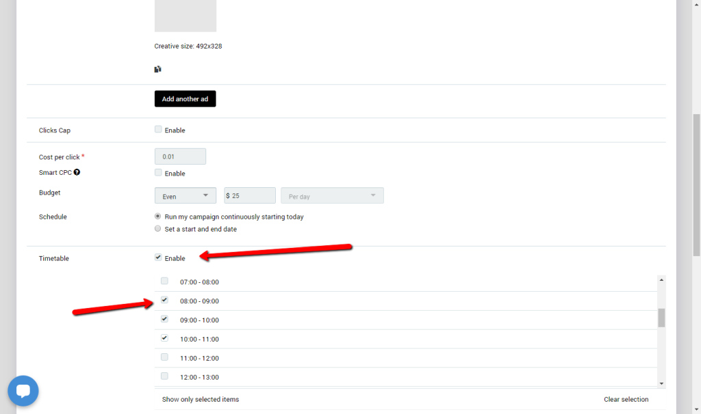
Task: Open the chat support bubble icon
Action: [x=23, y=391]
